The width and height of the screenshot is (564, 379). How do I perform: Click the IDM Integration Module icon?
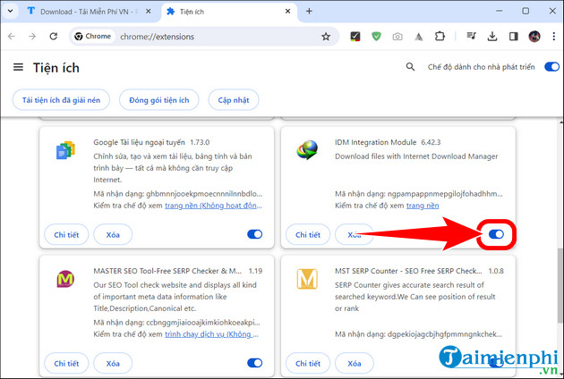pos(307,150)
